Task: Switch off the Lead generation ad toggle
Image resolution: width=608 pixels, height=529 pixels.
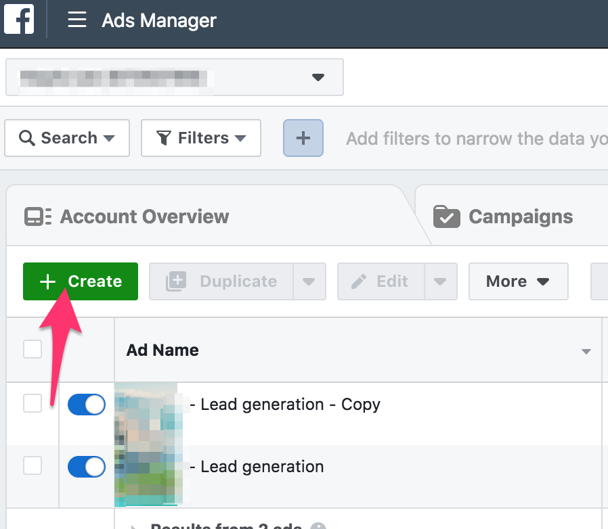Action: (87, 467)
